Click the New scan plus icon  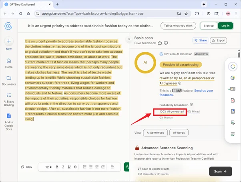9,41
